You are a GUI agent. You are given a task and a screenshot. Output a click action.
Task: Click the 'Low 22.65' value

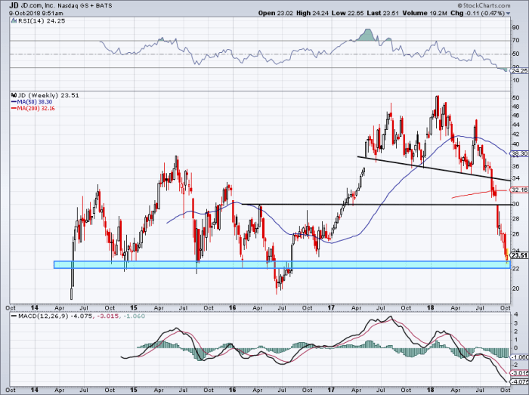pos(348,13)
